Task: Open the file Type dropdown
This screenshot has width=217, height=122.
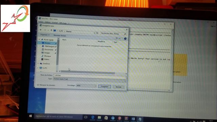Action: (90, 80)
